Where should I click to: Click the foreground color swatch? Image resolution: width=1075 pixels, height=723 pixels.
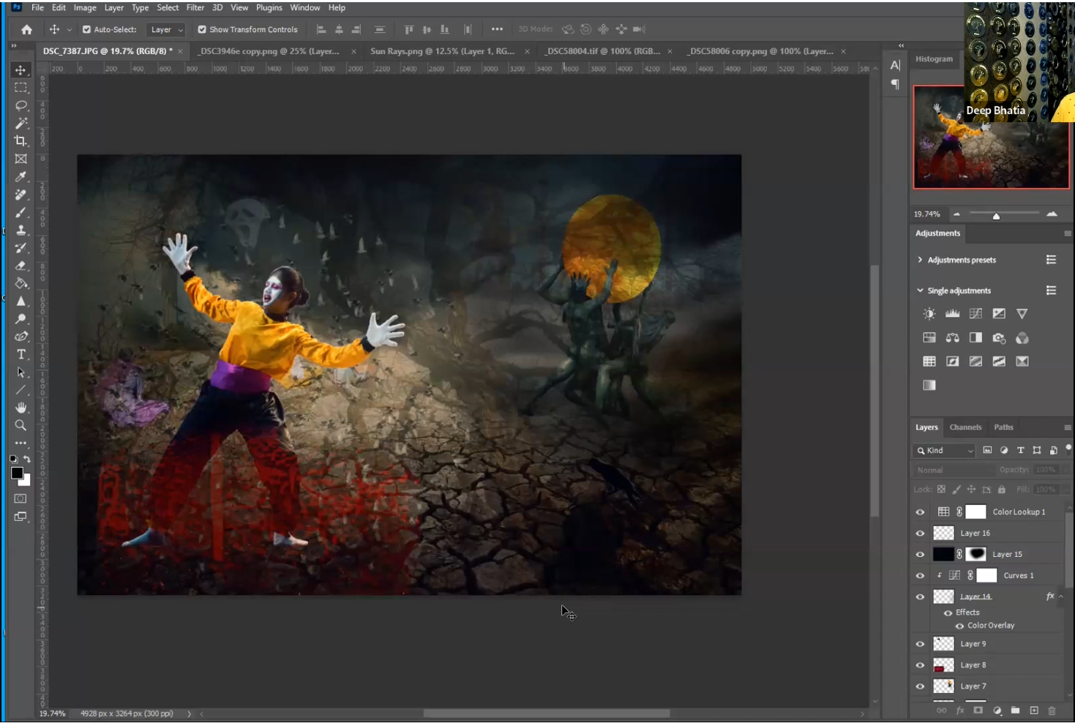click(17, 473)
